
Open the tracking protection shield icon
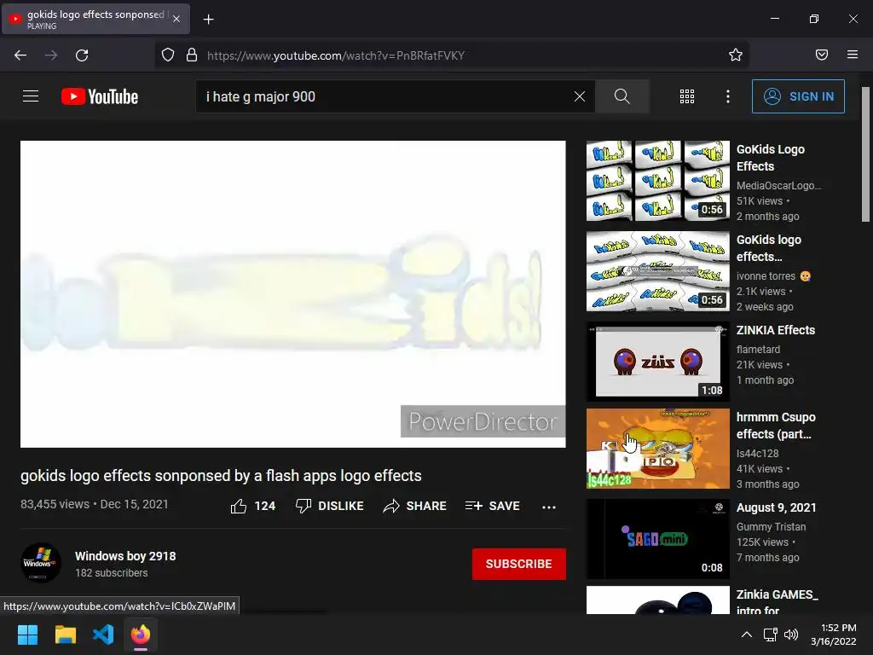(168, 55)
